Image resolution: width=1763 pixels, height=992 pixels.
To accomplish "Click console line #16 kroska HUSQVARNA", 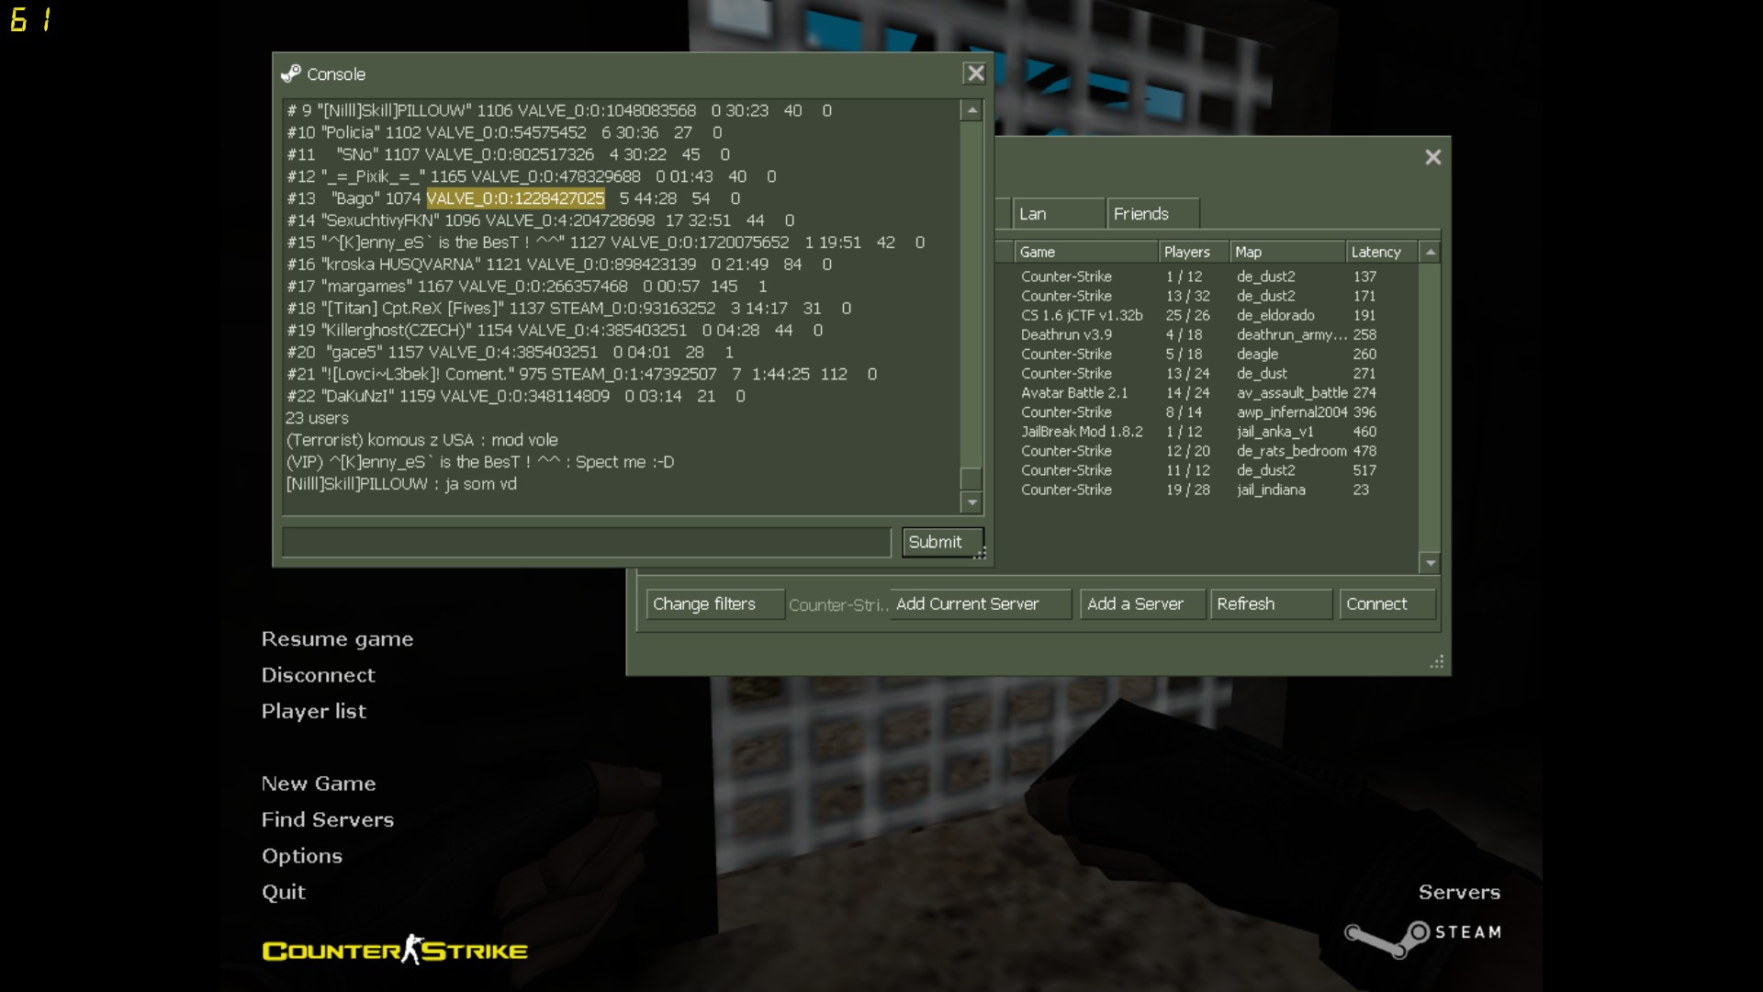I will [x=558, y=265].
